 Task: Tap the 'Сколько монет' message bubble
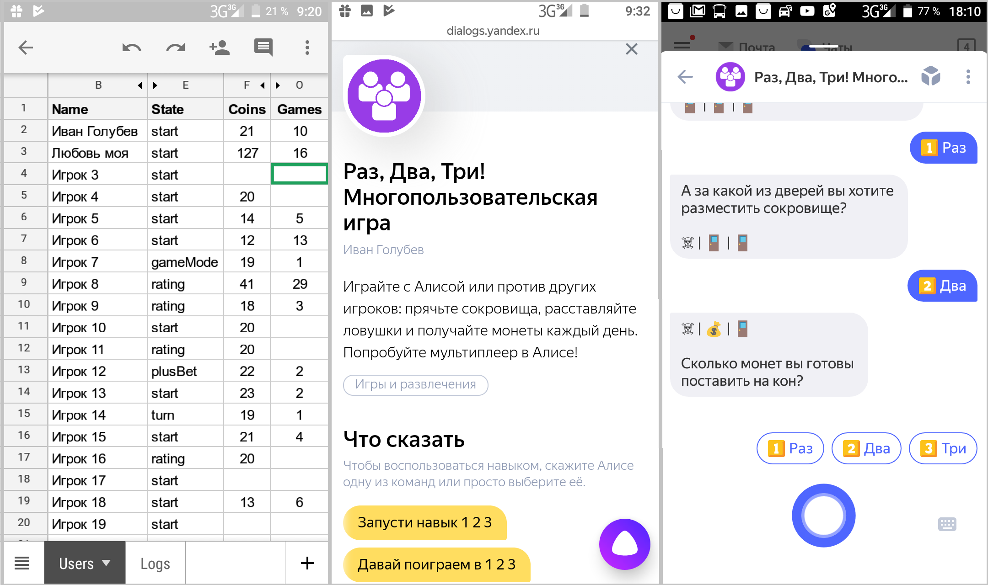point(768,355)
